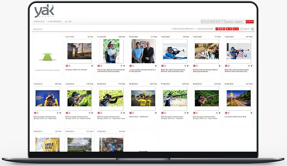Click the red icon on 'nuovo evento' card
287x166 pixels.
[131, 66]
